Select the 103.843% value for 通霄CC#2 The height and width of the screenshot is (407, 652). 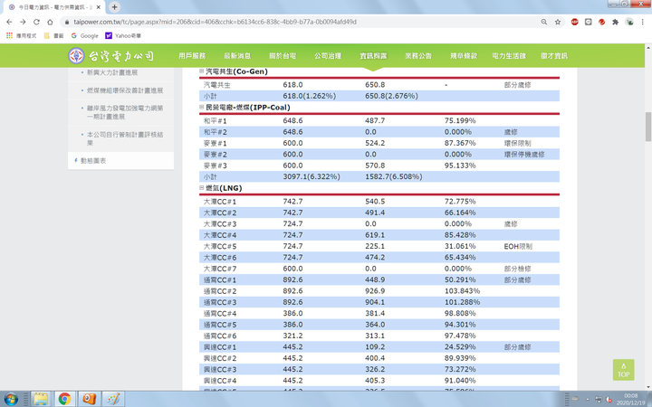462,291
